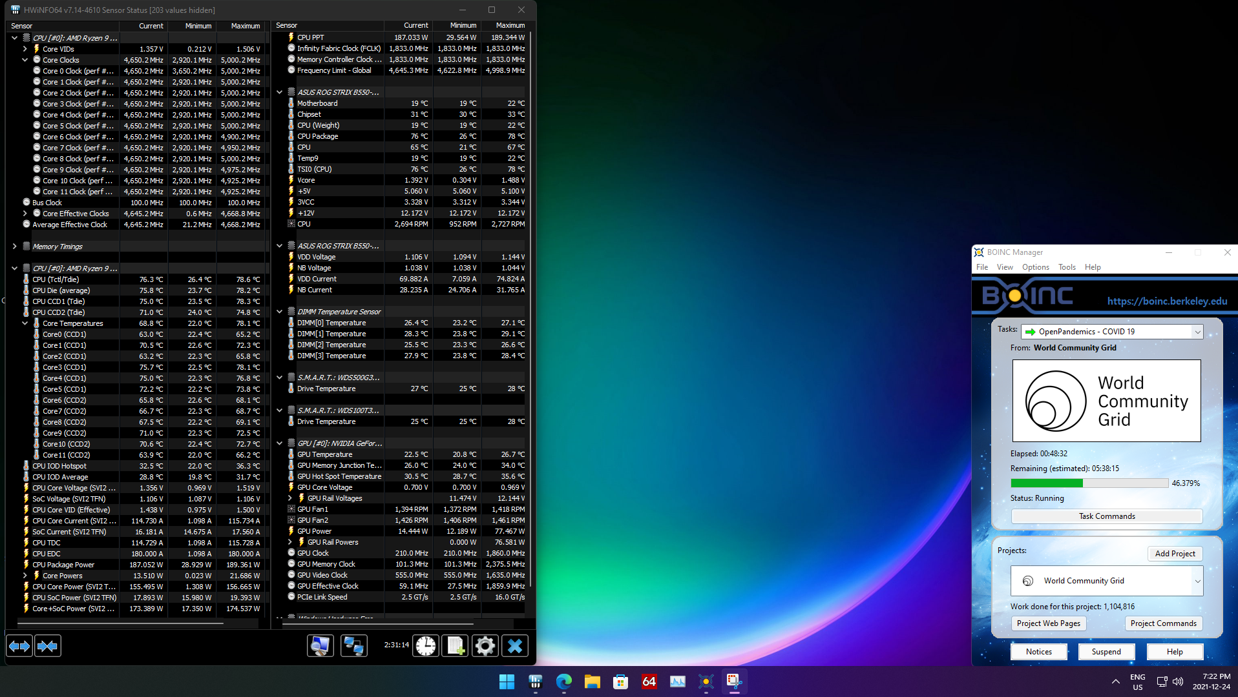Click the task progress bar at 46.379%
Viewport: 1238px width, 697px height.
click(x=1089, y=483)
